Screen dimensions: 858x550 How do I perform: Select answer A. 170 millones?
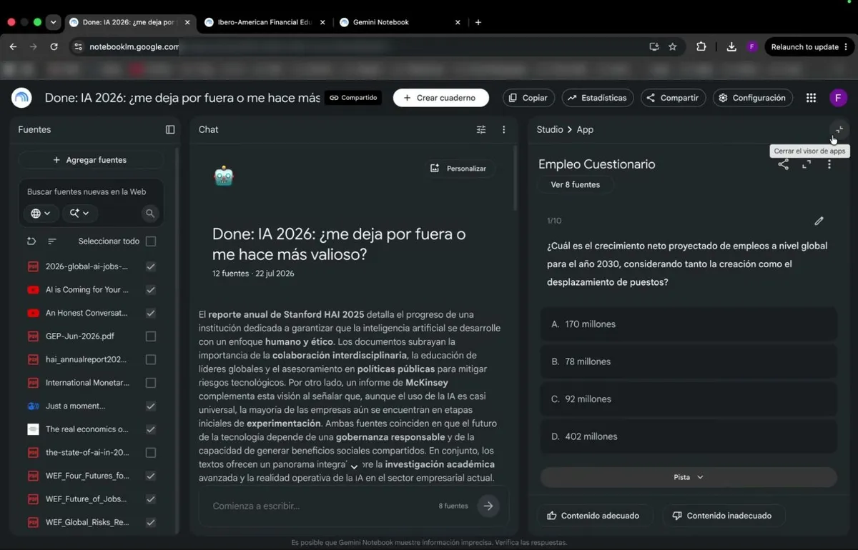click(689, 324)
